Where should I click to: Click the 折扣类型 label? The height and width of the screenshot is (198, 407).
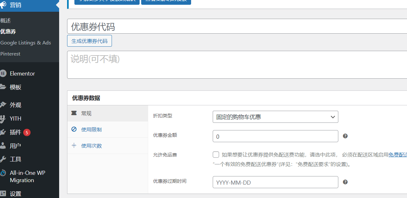[162, 116]
